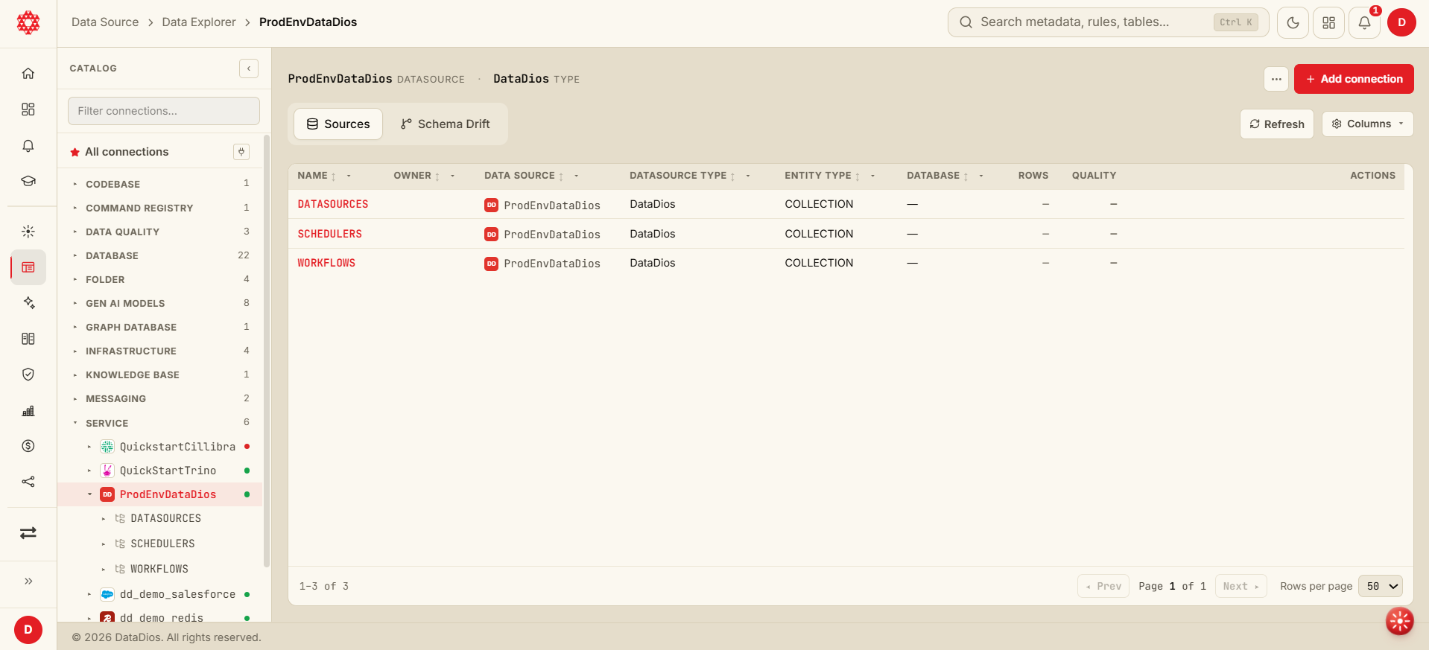Image resolution: width=1429 pixels, height=650 pixels.
Task: Open the bar chart analytics icon
Action: coord(28,410)
